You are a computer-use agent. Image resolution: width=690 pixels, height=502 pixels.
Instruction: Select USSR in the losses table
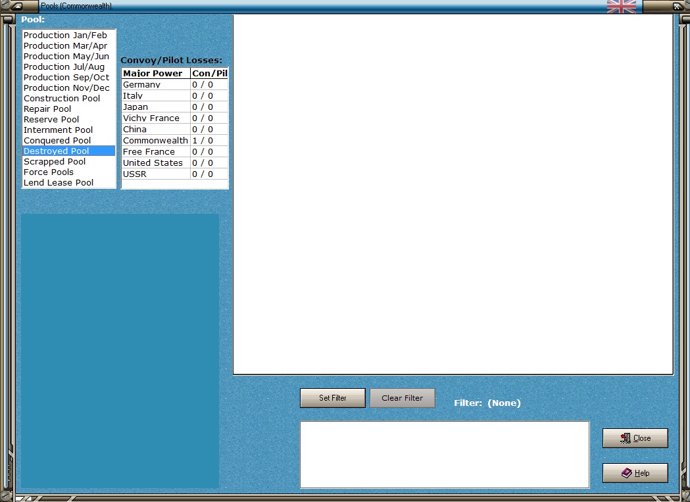[x=175, y=174]
